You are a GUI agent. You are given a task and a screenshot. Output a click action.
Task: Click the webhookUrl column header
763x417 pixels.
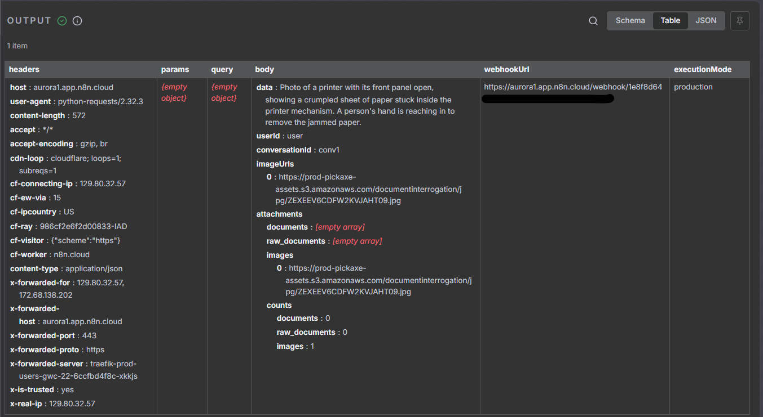pyautogui.click(x=506, y=70)
